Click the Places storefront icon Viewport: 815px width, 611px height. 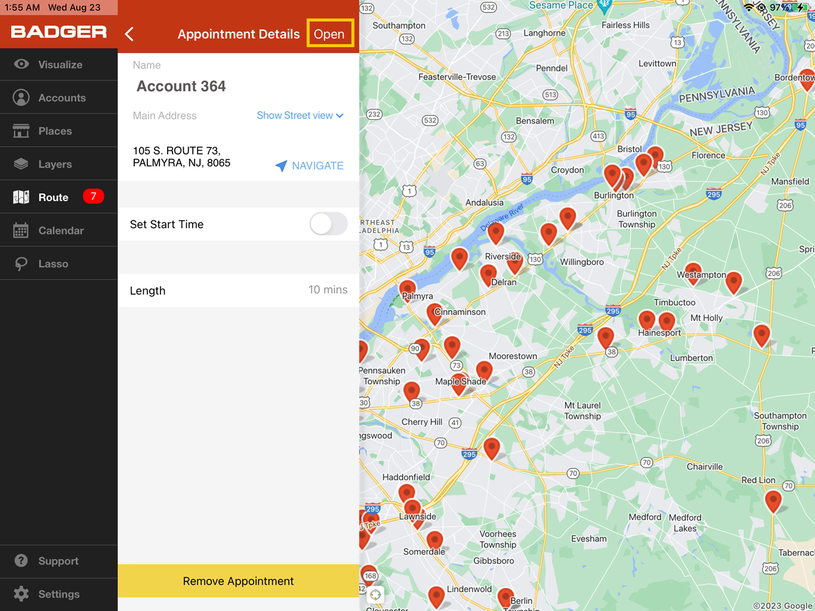pos(21,131)
